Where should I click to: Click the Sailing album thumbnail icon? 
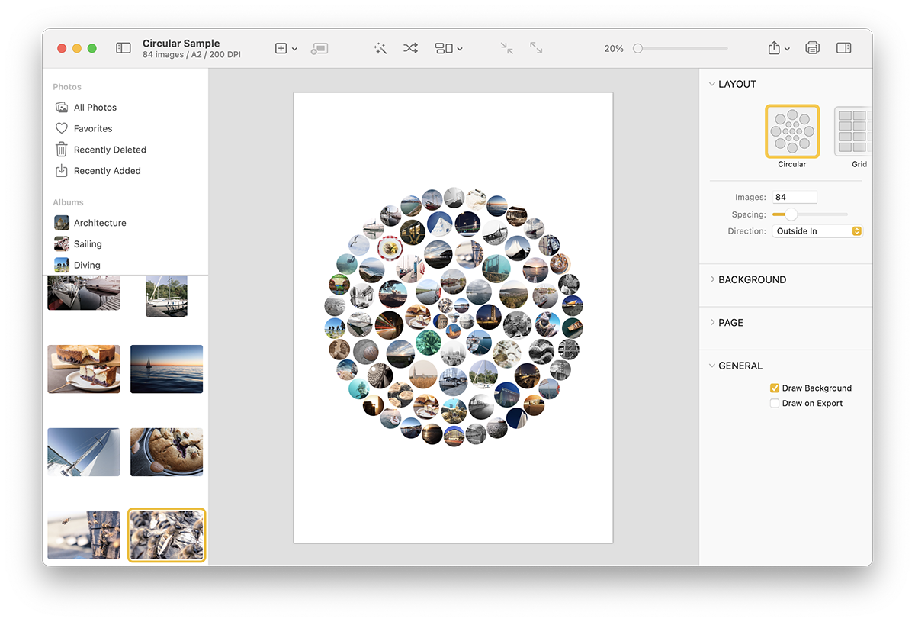[x=62, y=244]
